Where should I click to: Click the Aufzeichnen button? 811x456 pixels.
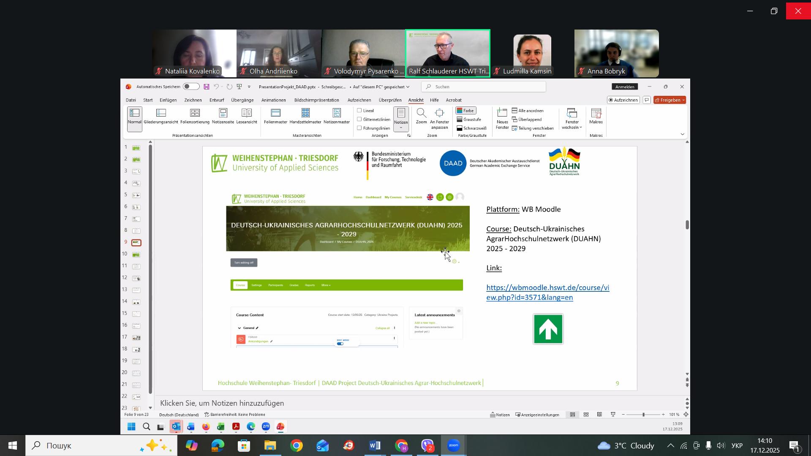pyautogui.click(x=623, y=100)
